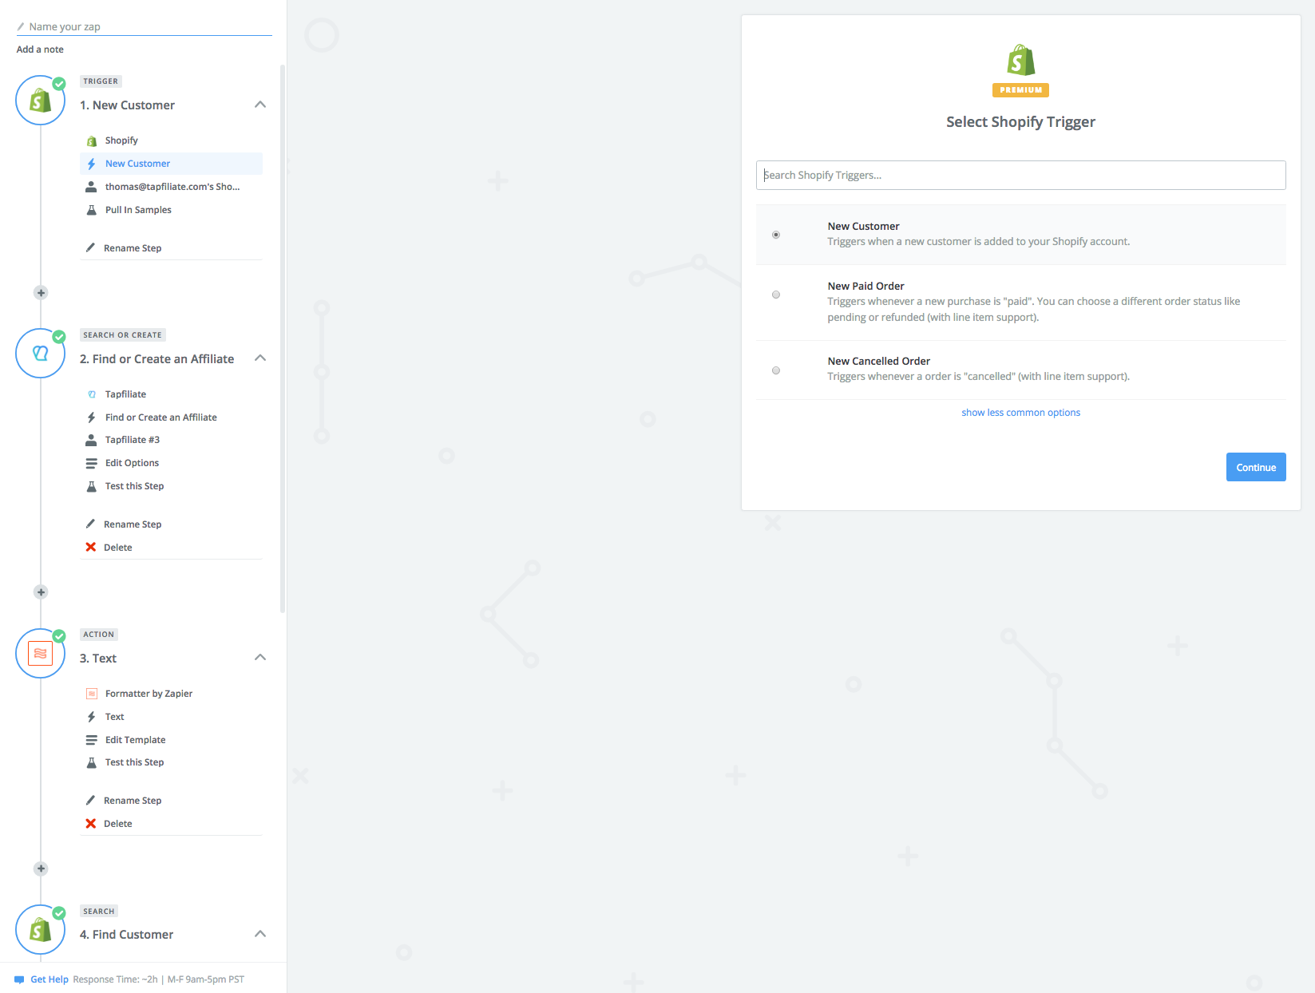Image resolution: width=1315 pixels, height=993 pixels.
Task: Click the Search Shopify Triggers field
Action: (x=1020, y=176)
